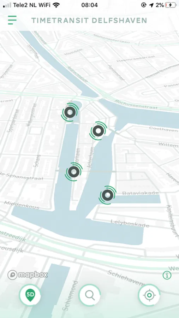Tap the 5D location pin button
The width and height of the screenshot is (179, 318).
point(30,295)
